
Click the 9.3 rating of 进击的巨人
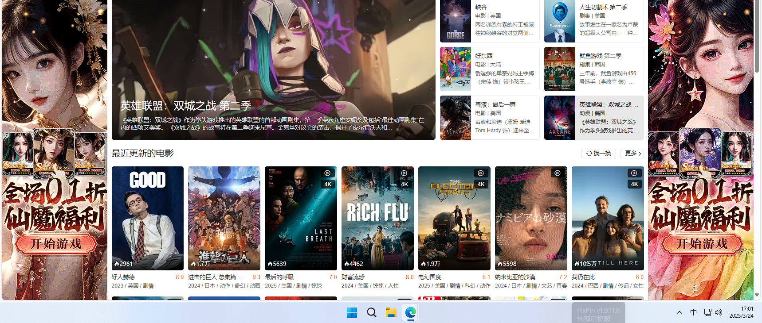256,277
